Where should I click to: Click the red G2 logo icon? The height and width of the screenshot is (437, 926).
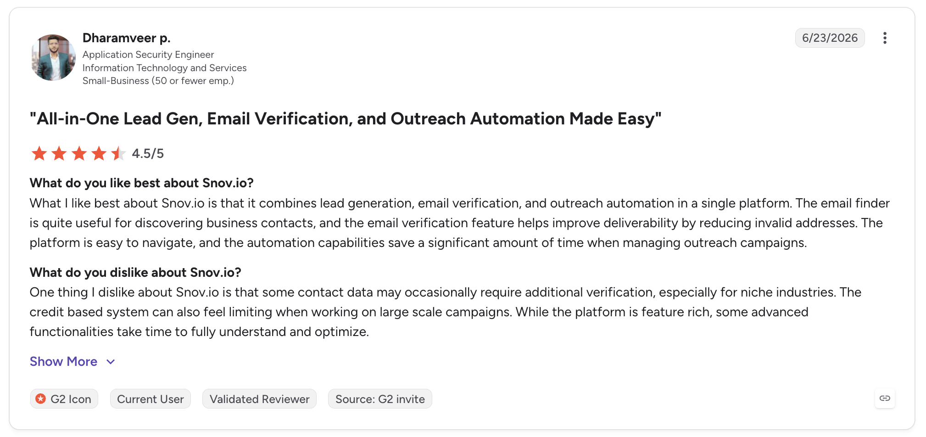pyautogui.click(x=41, y=399)
